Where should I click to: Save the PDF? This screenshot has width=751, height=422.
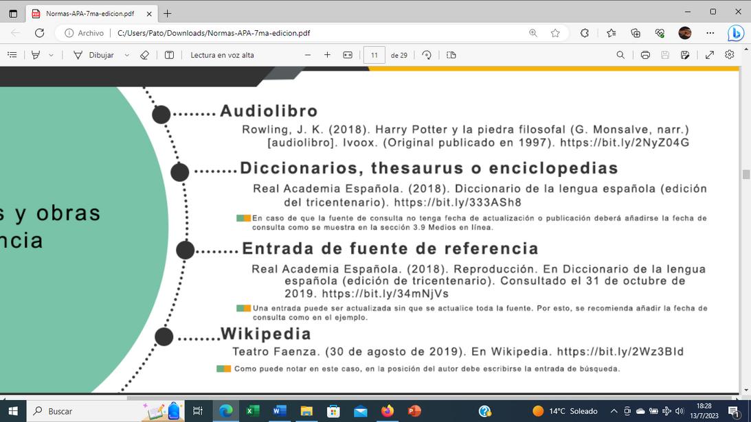point(665,55)
